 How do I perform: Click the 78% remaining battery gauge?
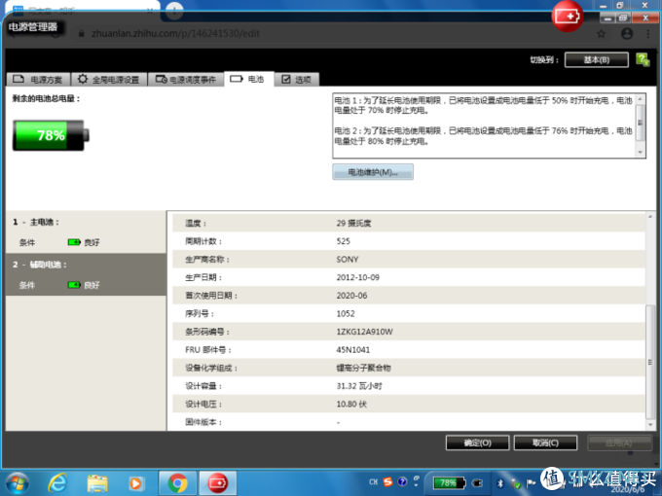(x=51, y=135)
